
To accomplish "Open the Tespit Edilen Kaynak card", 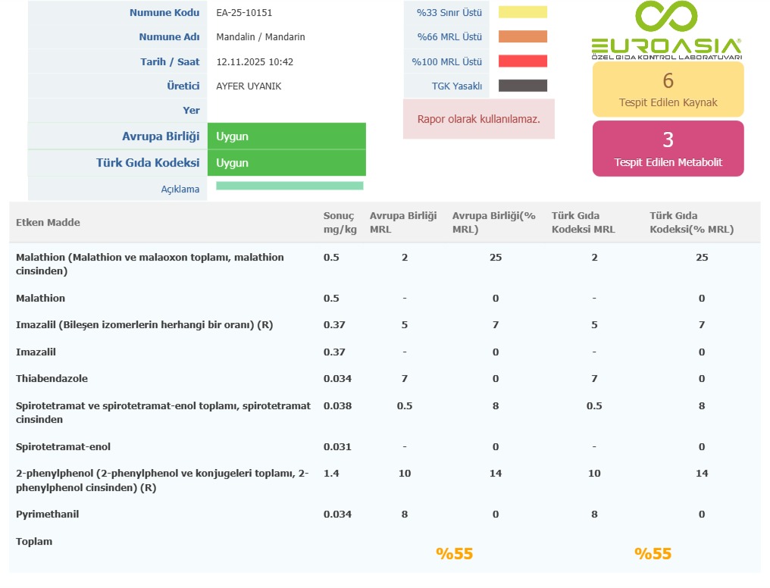I will (668, 89).
